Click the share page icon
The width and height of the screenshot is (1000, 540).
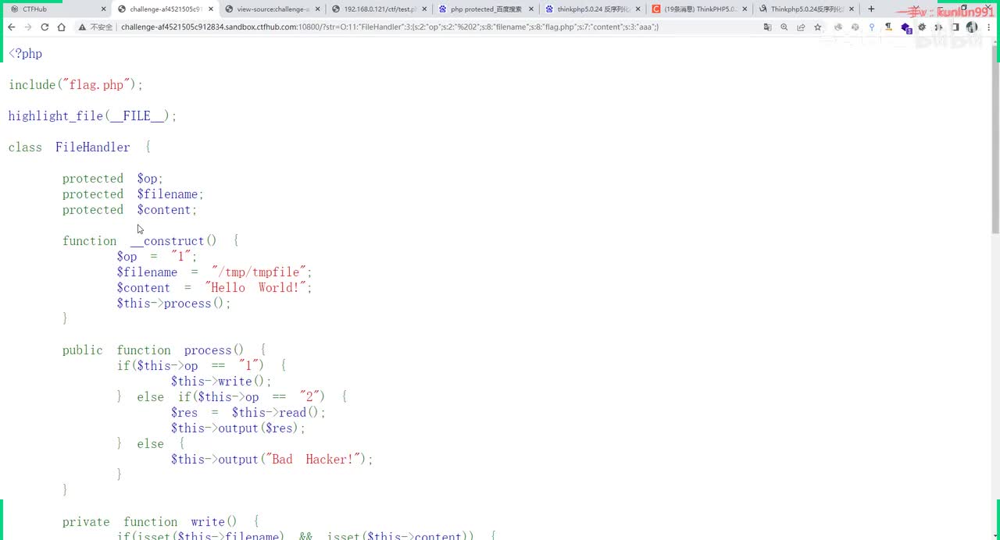click(x=801, y=27)
